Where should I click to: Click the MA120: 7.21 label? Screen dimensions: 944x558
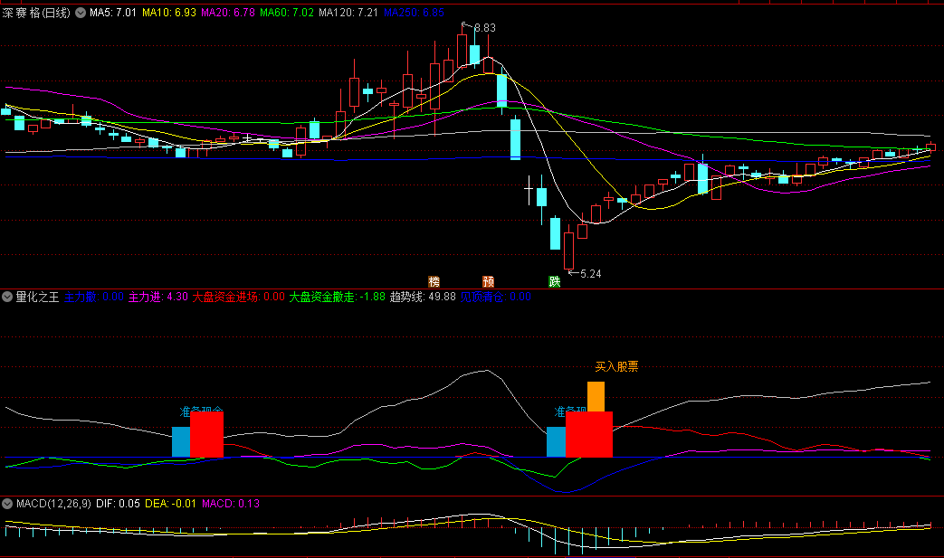(348, 12)
